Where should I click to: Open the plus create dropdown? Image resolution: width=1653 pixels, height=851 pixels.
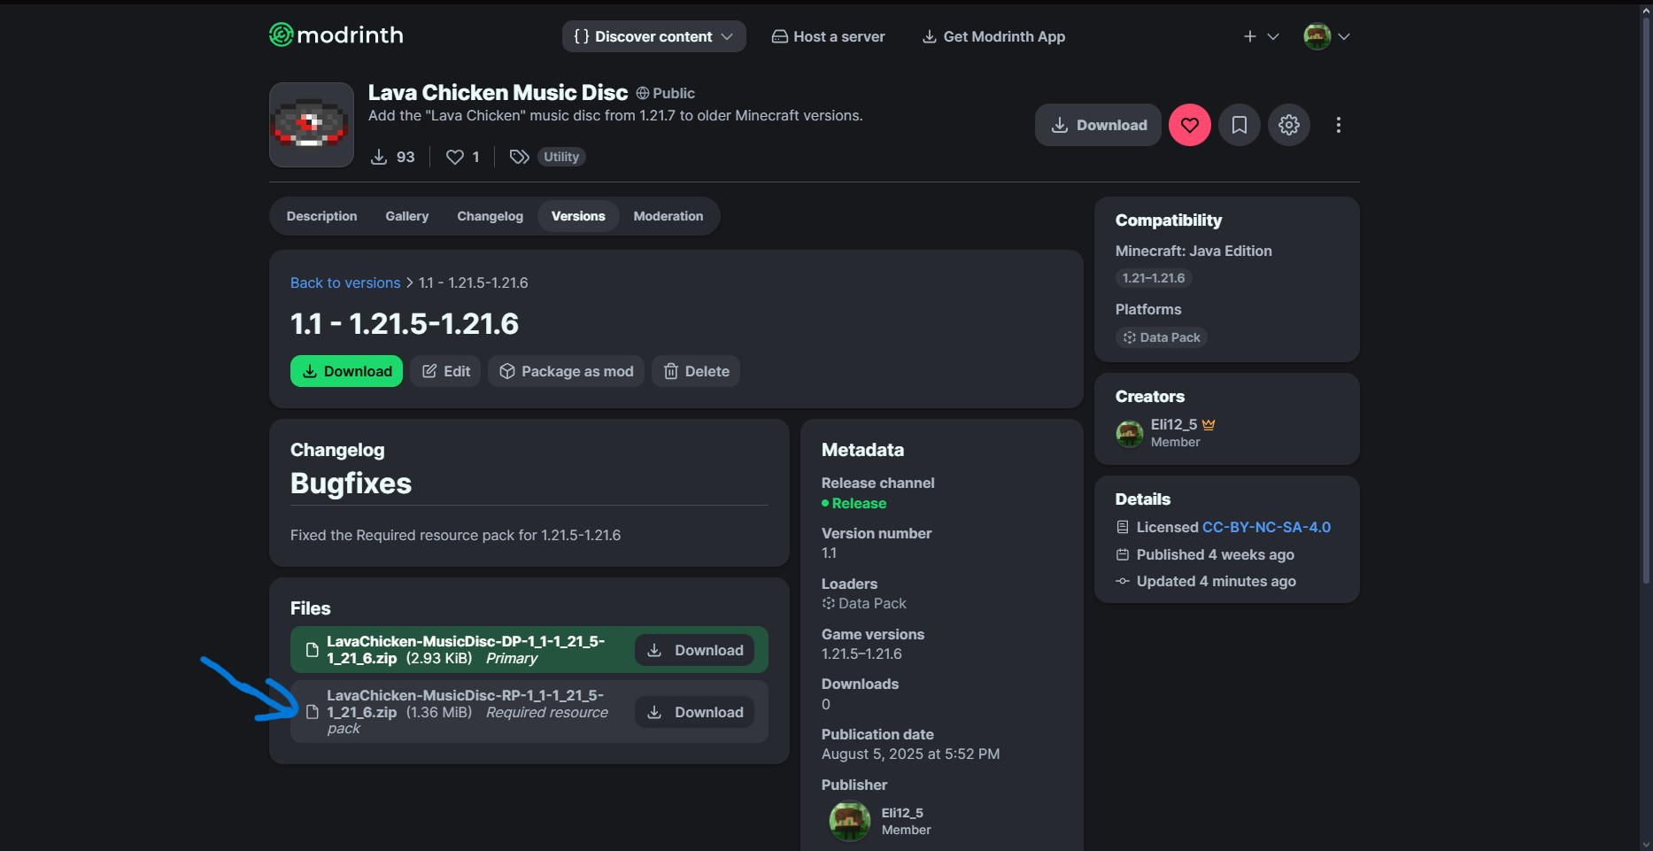(x=1260, y=36)
